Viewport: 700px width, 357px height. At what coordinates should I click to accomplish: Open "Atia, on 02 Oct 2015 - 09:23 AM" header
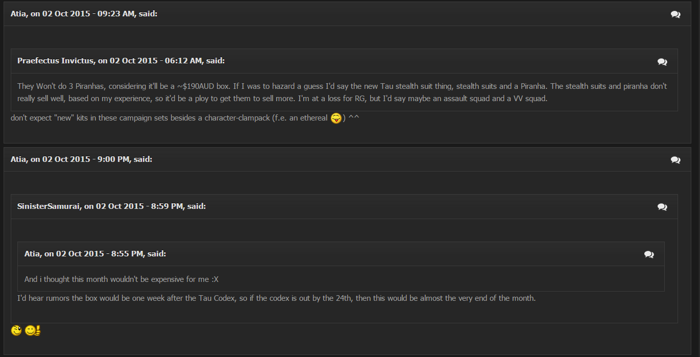[84, 14]
